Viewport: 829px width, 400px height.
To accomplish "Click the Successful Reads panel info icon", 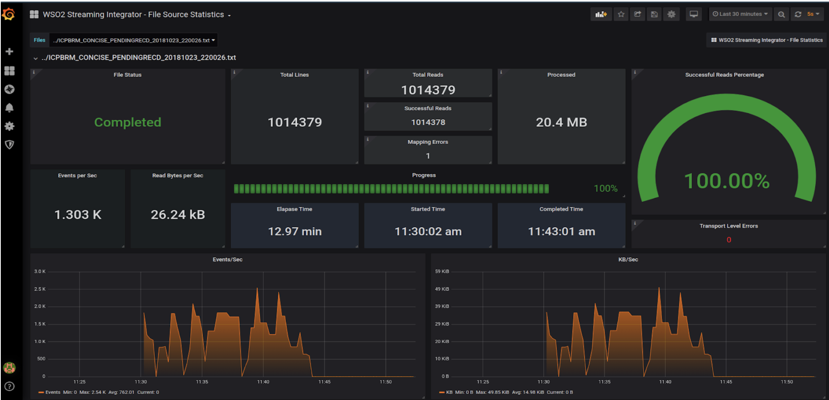I will pos(368,106).
